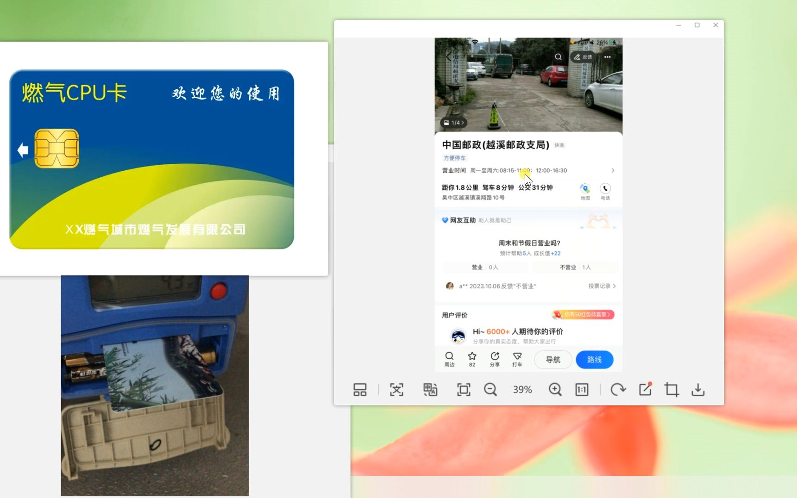
Task: Click the 50 red packet reward banner
Action: pyautogui.click(x=583, y=315)
